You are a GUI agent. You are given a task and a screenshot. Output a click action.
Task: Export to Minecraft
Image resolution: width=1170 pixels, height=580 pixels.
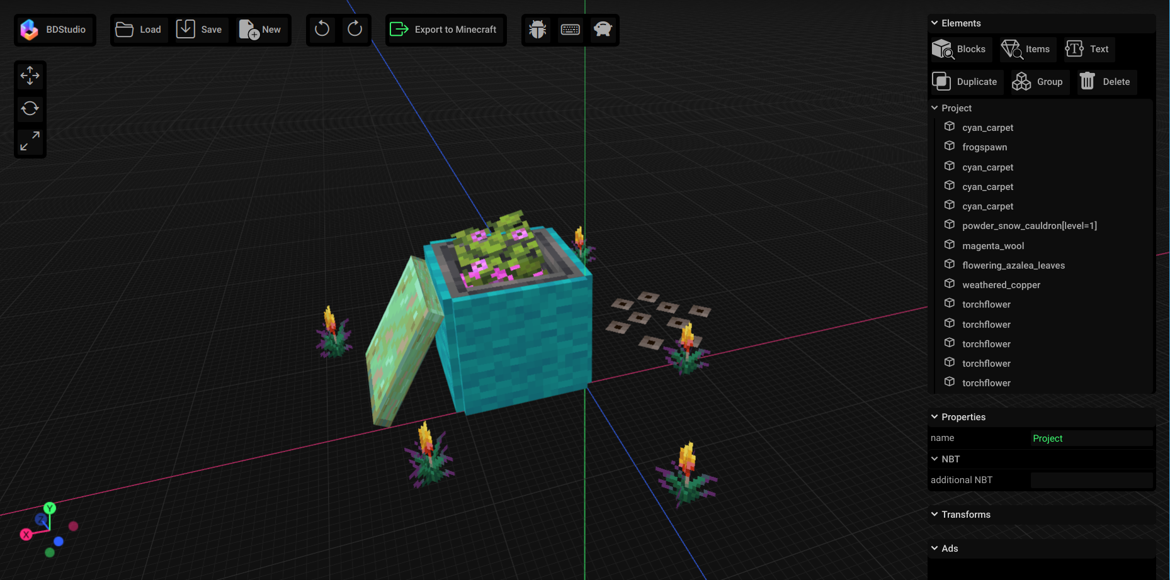[446, 30]
